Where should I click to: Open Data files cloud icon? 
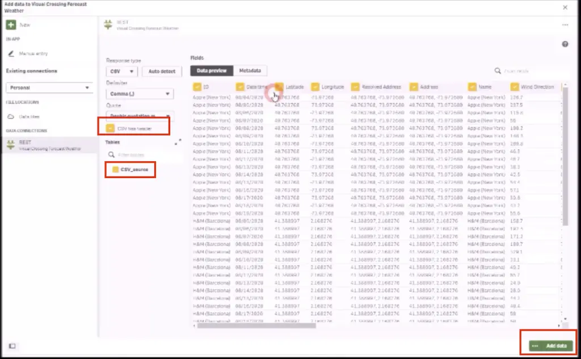coord(11,116)
